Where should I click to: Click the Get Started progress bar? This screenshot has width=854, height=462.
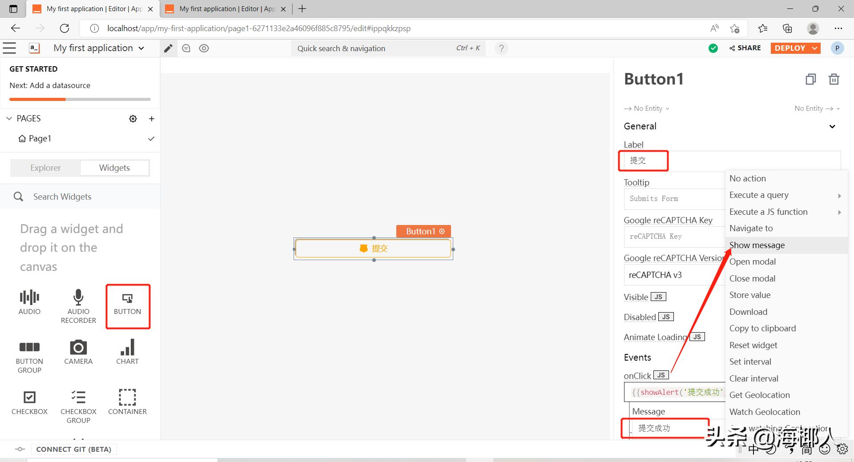(x=80, y=99)
